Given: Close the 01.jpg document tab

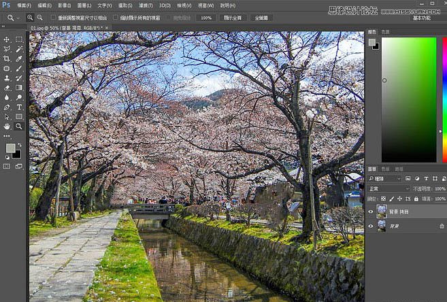Looking at the screenshot, I should point(107,28).
